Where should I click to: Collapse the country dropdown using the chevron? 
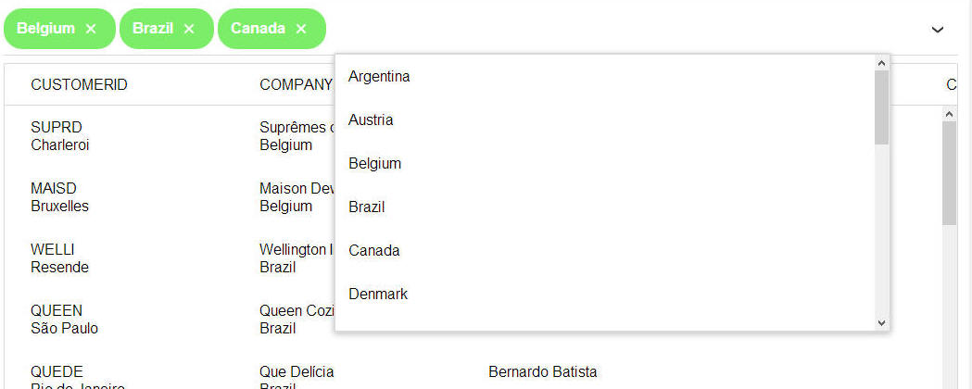coord(938,29)
